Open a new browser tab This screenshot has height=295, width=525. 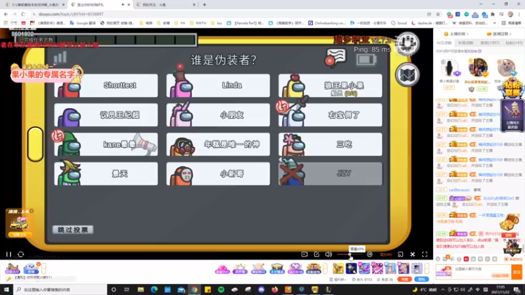coord(204,5)
